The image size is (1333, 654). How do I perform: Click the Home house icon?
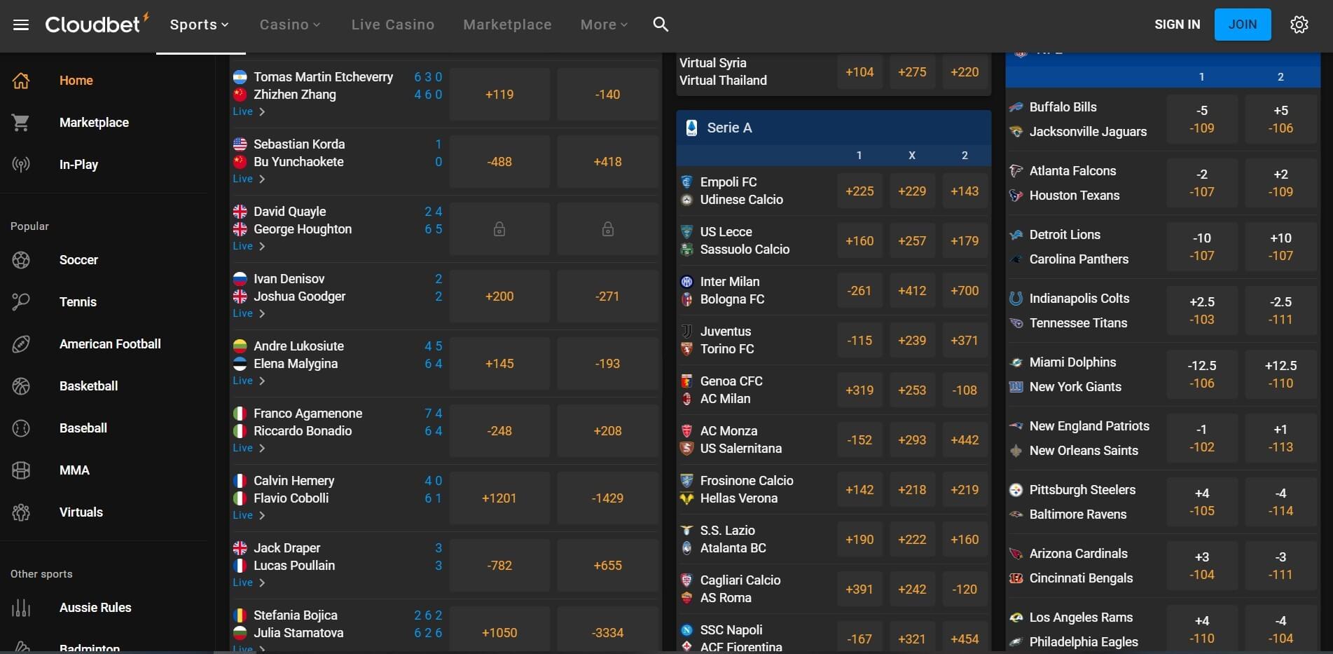click(21, 81)
